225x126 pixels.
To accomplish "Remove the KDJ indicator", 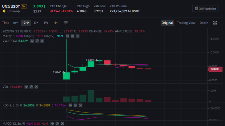I will coord(80,105).
